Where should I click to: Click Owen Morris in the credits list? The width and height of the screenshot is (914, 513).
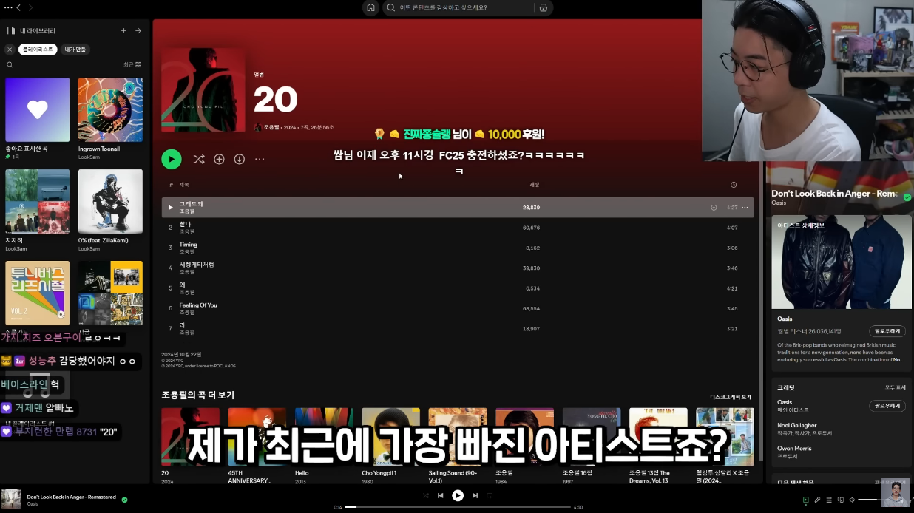[795, 448]
